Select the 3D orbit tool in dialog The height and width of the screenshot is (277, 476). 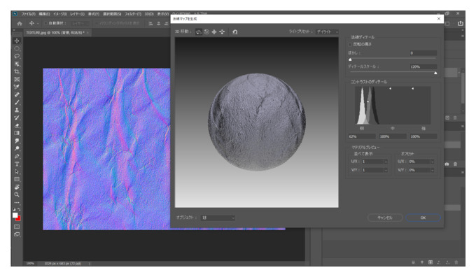point(199,32)
